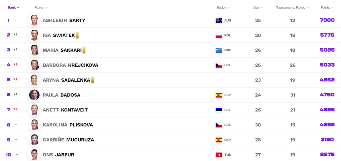This screenshot has height=161, width=341.
Task: Sort the table by Rank column
Action: pyautogui.click(x=14, y=8)
